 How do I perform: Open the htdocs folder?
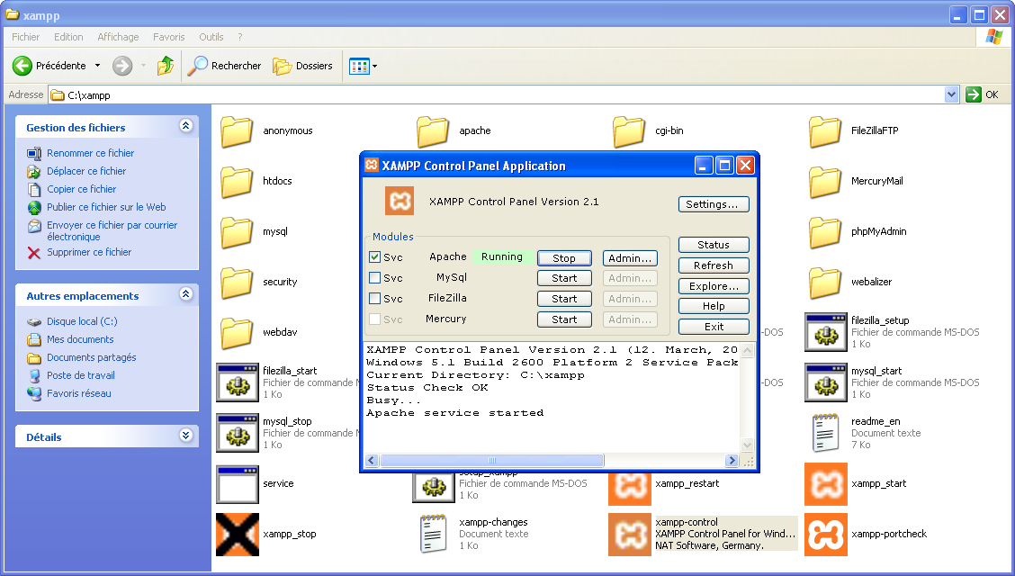point(238,182)
